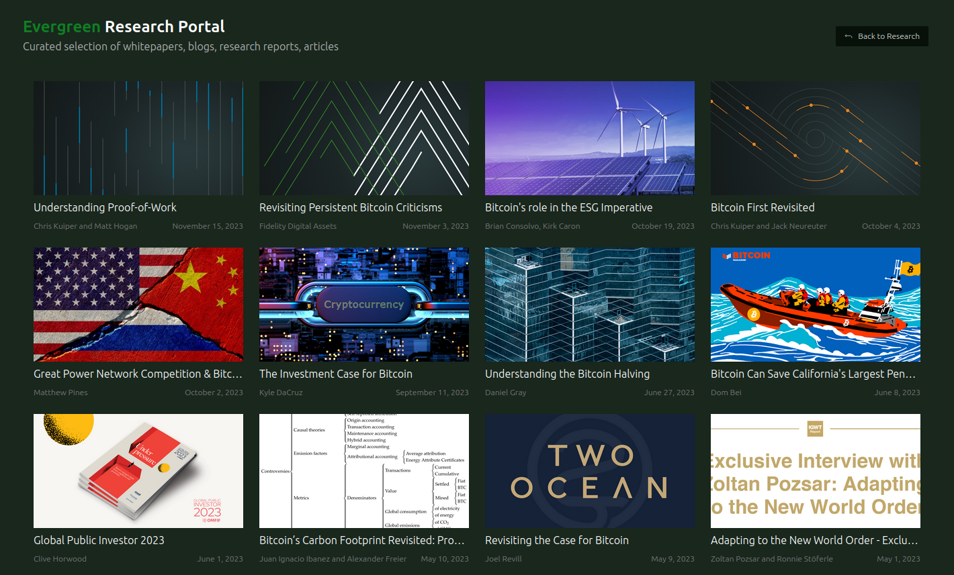Screen dimensions: 954x575
Task: Click author text Chris Kuiper and Jack Neureuter
Action: (769, 226)
